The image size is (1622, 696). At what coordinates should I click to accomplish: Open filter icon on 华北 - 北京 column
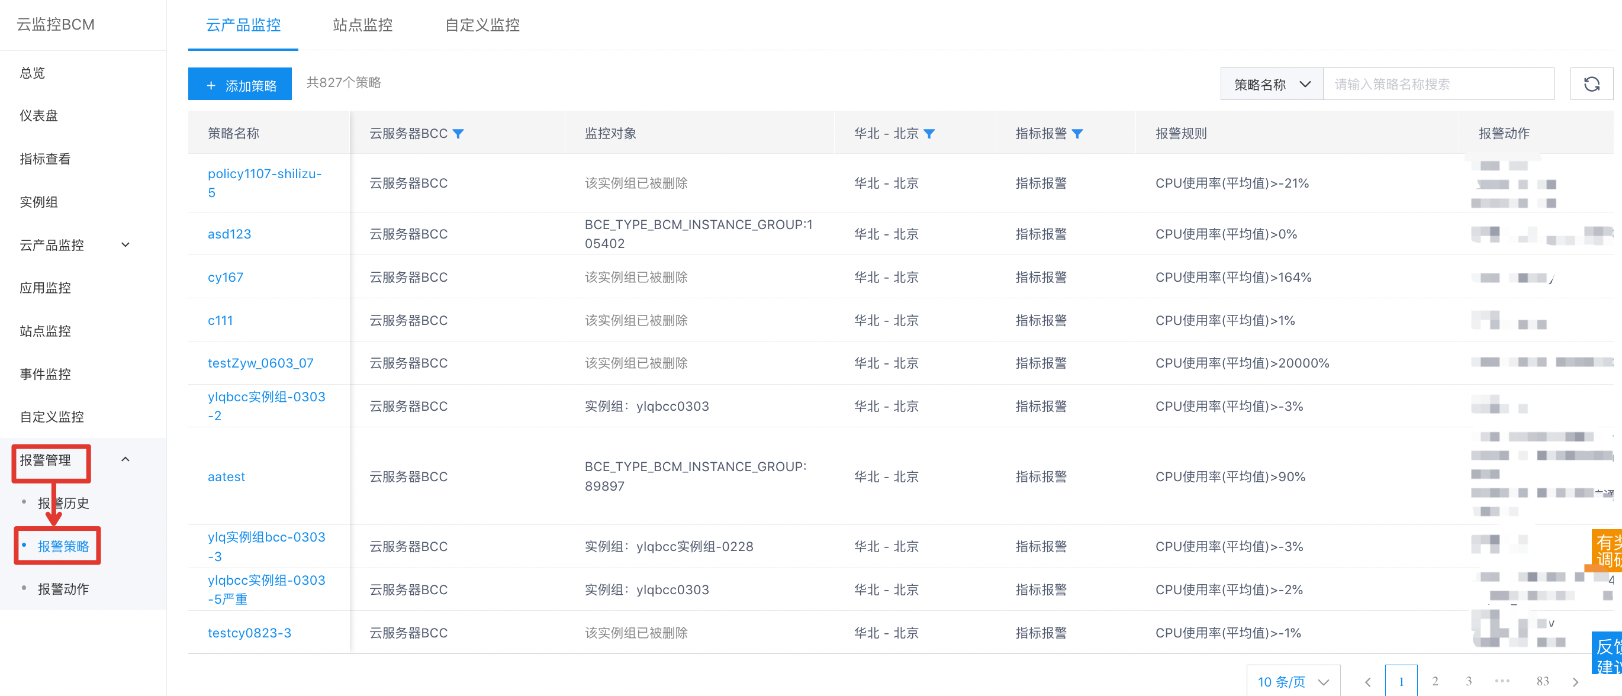coord(929,133)
